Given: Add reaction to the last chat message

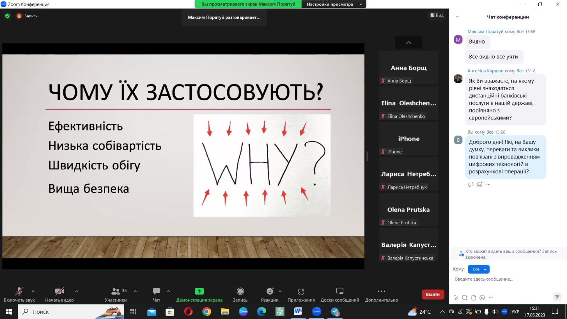Looking at the screenshot, I should tap(479, 185).
